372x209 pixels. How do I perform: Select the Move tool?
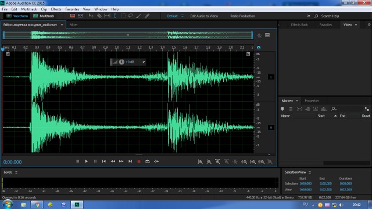coord(91,16)
